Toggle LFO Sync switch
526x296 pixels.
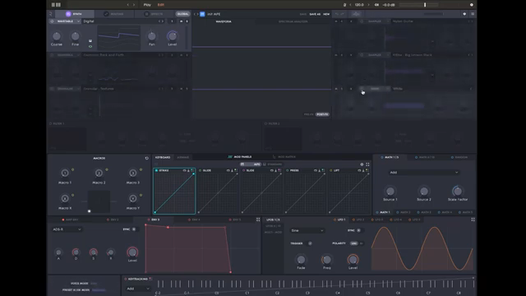[x=358, y=230]
